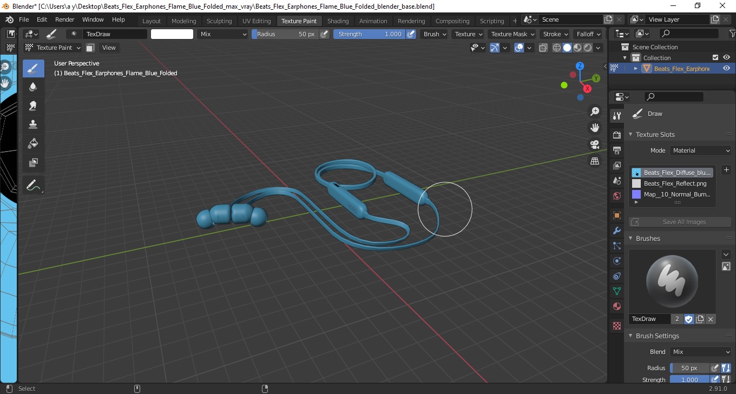Open the Object properties tab
Viewport: 736px width, 394px height.
616,215
